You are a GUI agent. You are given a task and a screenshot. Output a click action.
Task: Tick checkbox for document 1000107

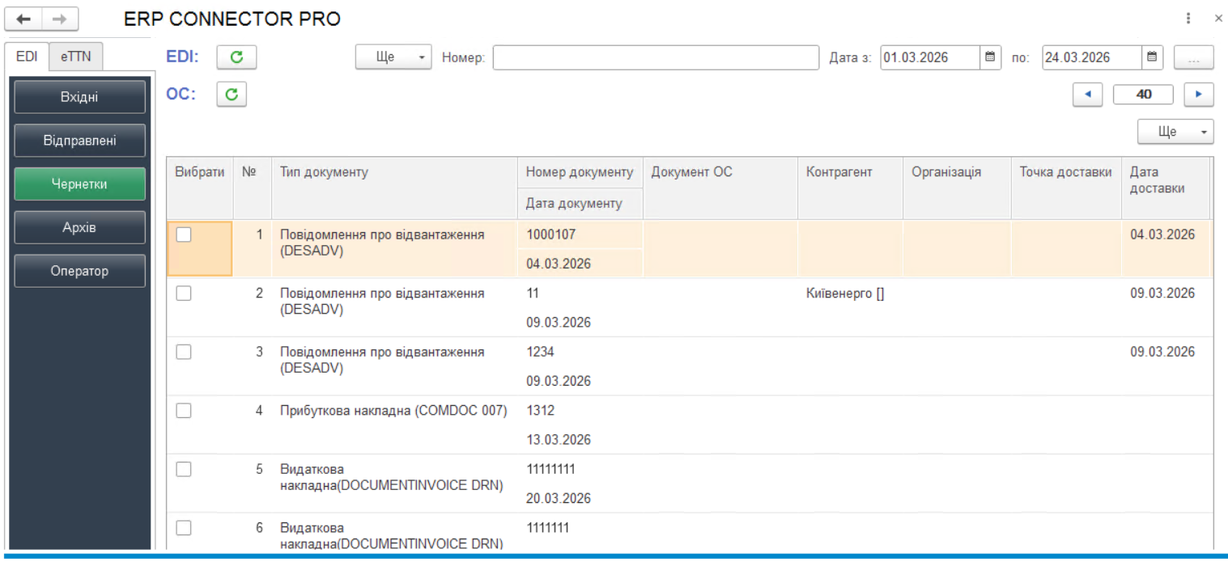click(184, 235)
